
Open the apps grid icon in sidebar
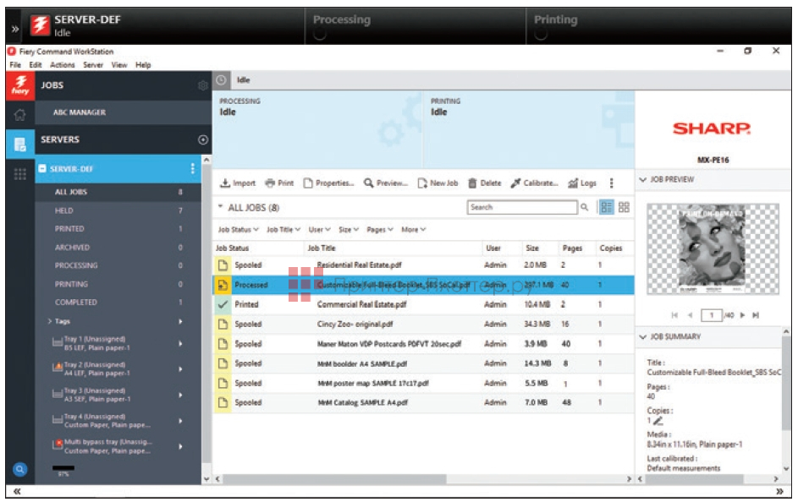[20, 173]
